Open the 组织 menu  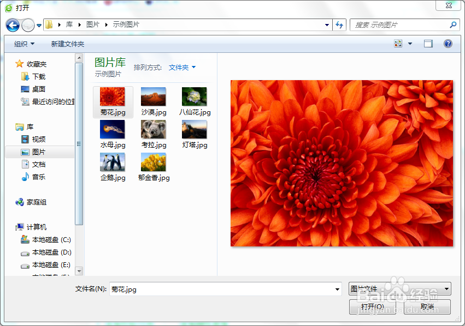[x=25, y=44]
